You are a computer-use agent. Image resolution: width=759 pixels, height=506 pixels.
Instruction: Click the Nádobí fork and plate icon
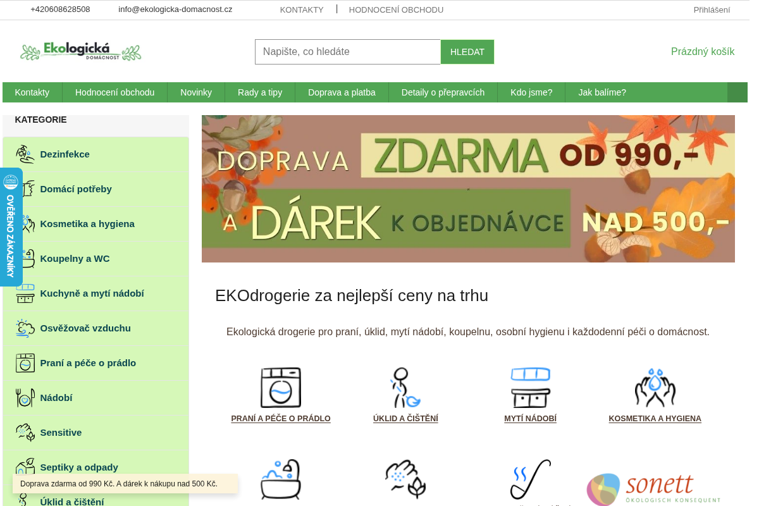coord(25,398)
